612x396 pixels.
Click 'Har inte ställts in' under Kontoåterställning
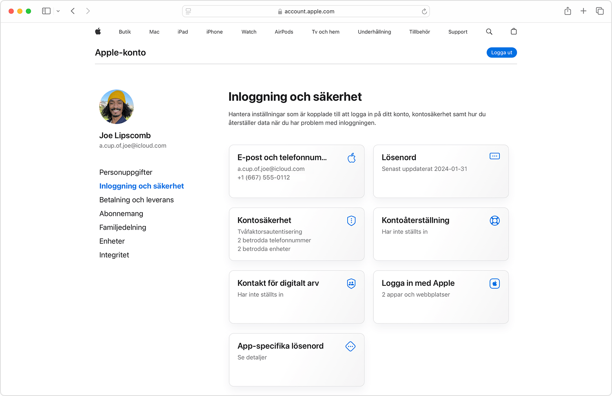click(404, 232)
